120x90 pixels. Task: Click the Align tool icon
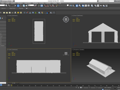click(x=73, y=5)
